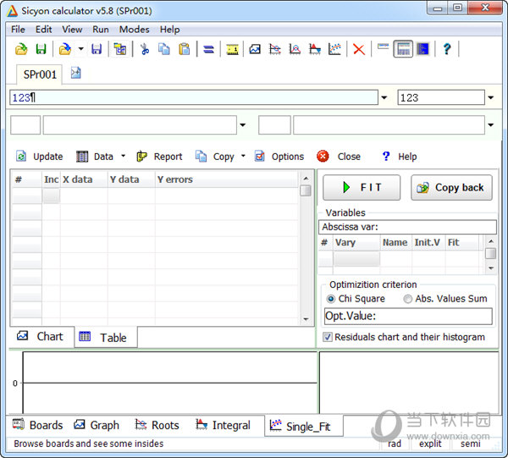
Task: Open the Run menu
Action: 101,30
